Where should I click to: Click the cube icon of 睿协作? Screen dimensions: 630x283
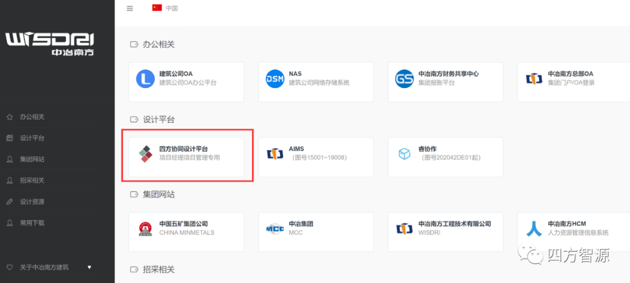pyautogui.click(x=404, y=154)
